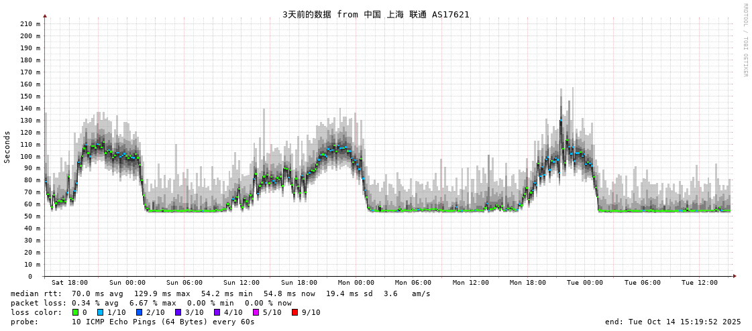
Task: Click the packet loss statistics line
Action: [151, 303]
